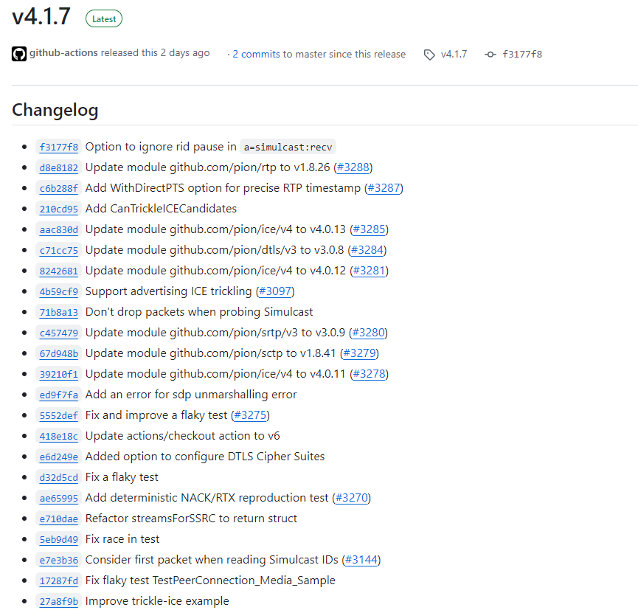The image size is (638, 610).
Task: Open commit d32d5cd
Action: tap(58, 478)
